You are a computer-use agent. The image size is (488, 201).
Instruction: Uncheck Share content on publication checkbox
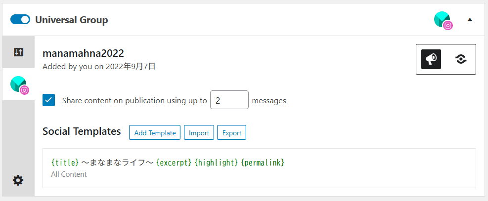pos(49,100)
